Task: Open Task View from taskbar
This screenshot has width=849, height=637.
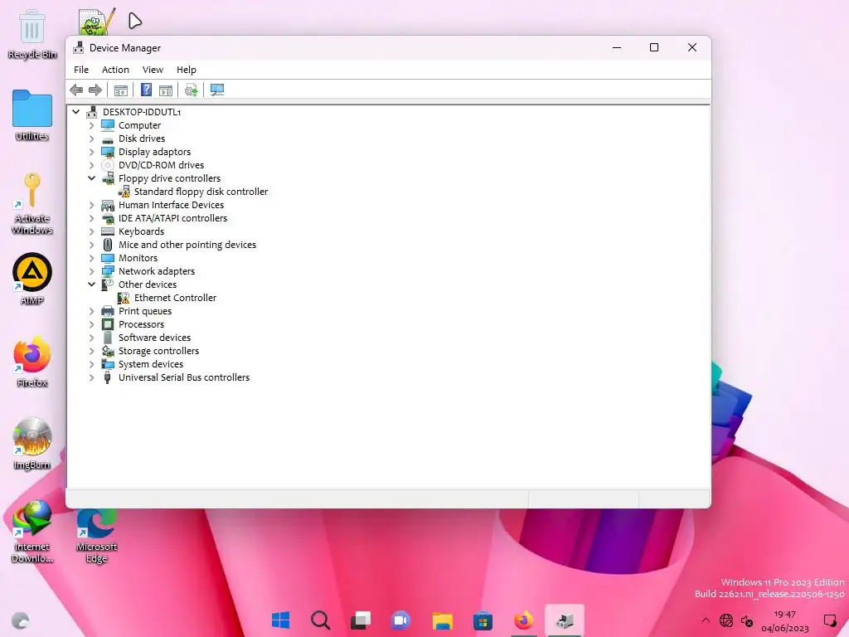Action: (361, 620)
